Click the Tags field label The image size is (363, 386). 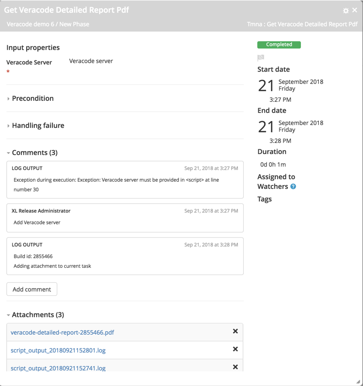[265, 199]
